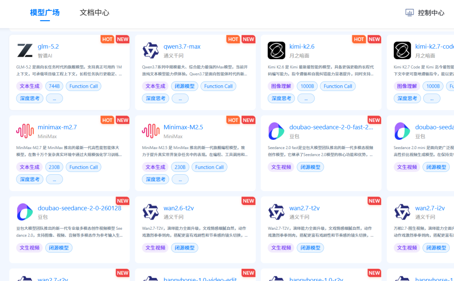Screen dimensions: 454x281
Task: Click 闭源模型 tag on doubao-seedance-2-0-fast card
Action: [310, 167]
